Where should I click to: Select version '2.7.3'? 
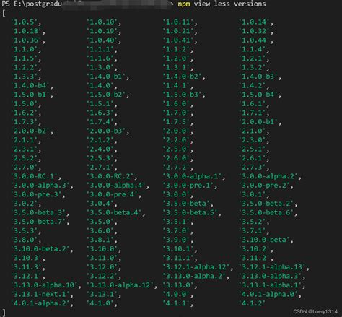pyautogui.click(x=252, y=168)
